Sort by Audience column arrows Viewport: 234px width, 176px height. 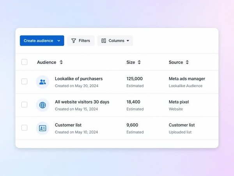[x=61, y=62]
